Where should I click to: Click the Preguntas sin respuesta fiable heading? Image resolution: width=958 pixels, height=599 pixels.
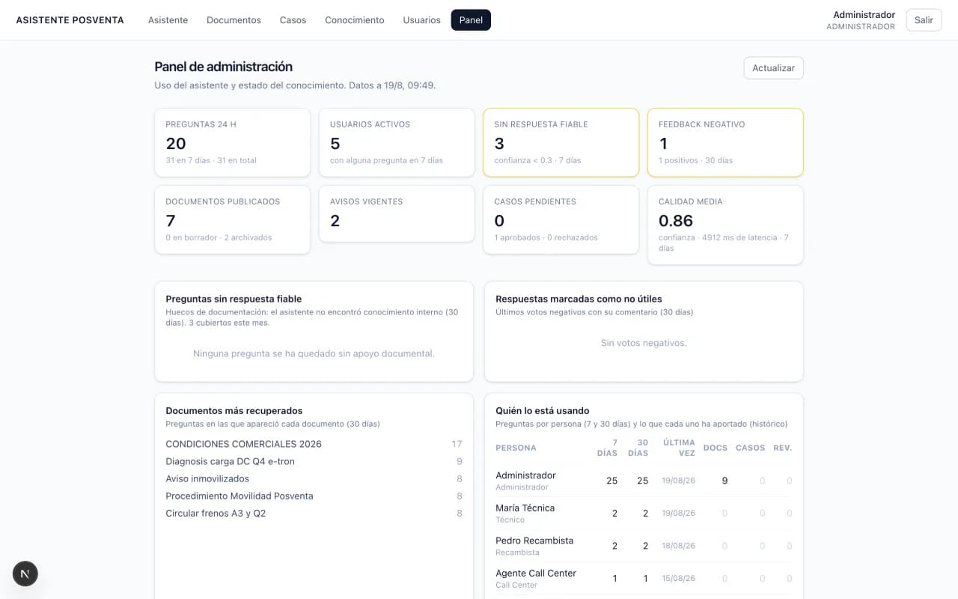coord(234,299)
